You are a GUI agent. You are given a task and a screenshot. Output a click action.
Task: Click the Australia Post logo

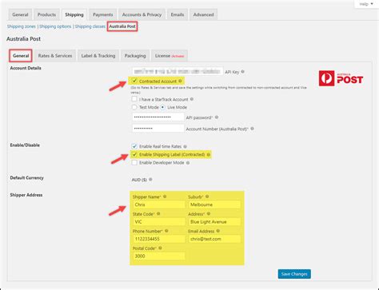[341, 78]
